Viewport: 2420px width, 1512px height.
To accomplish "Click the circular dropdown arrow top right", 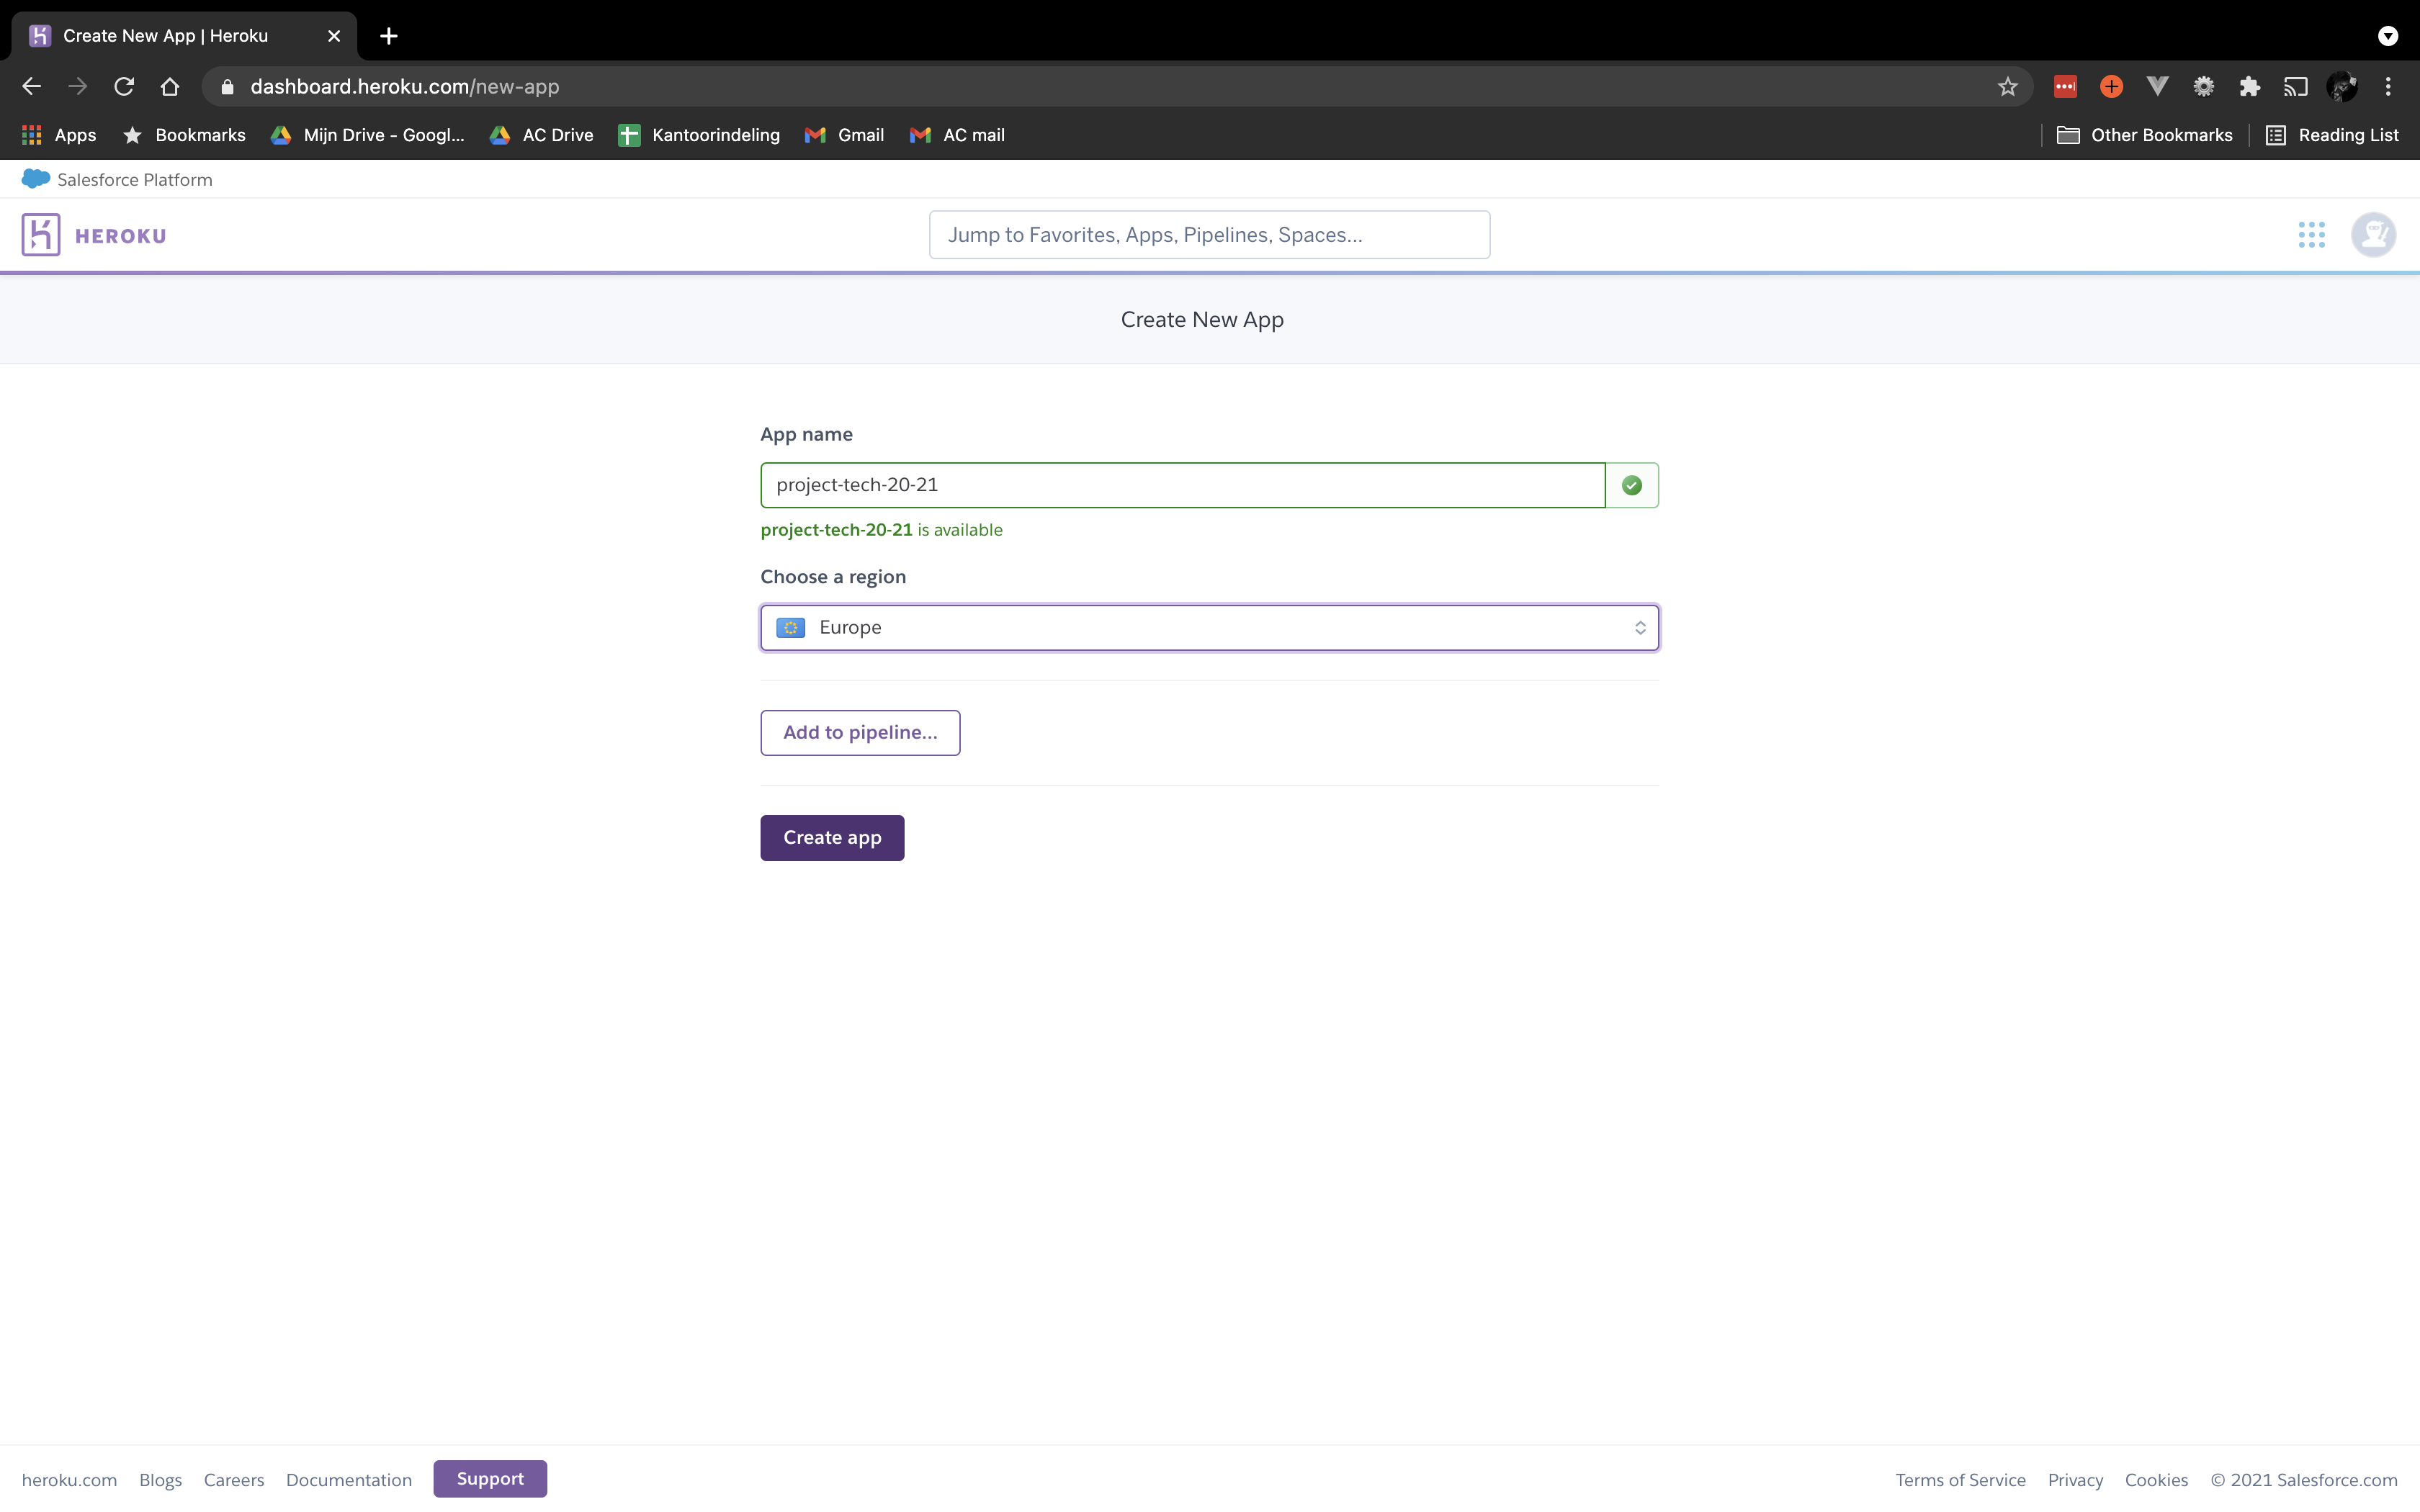I will click(x=2388, y=35).
